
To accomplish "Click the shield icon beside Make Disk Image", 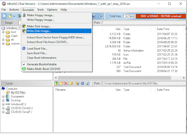I will (24, 26).
